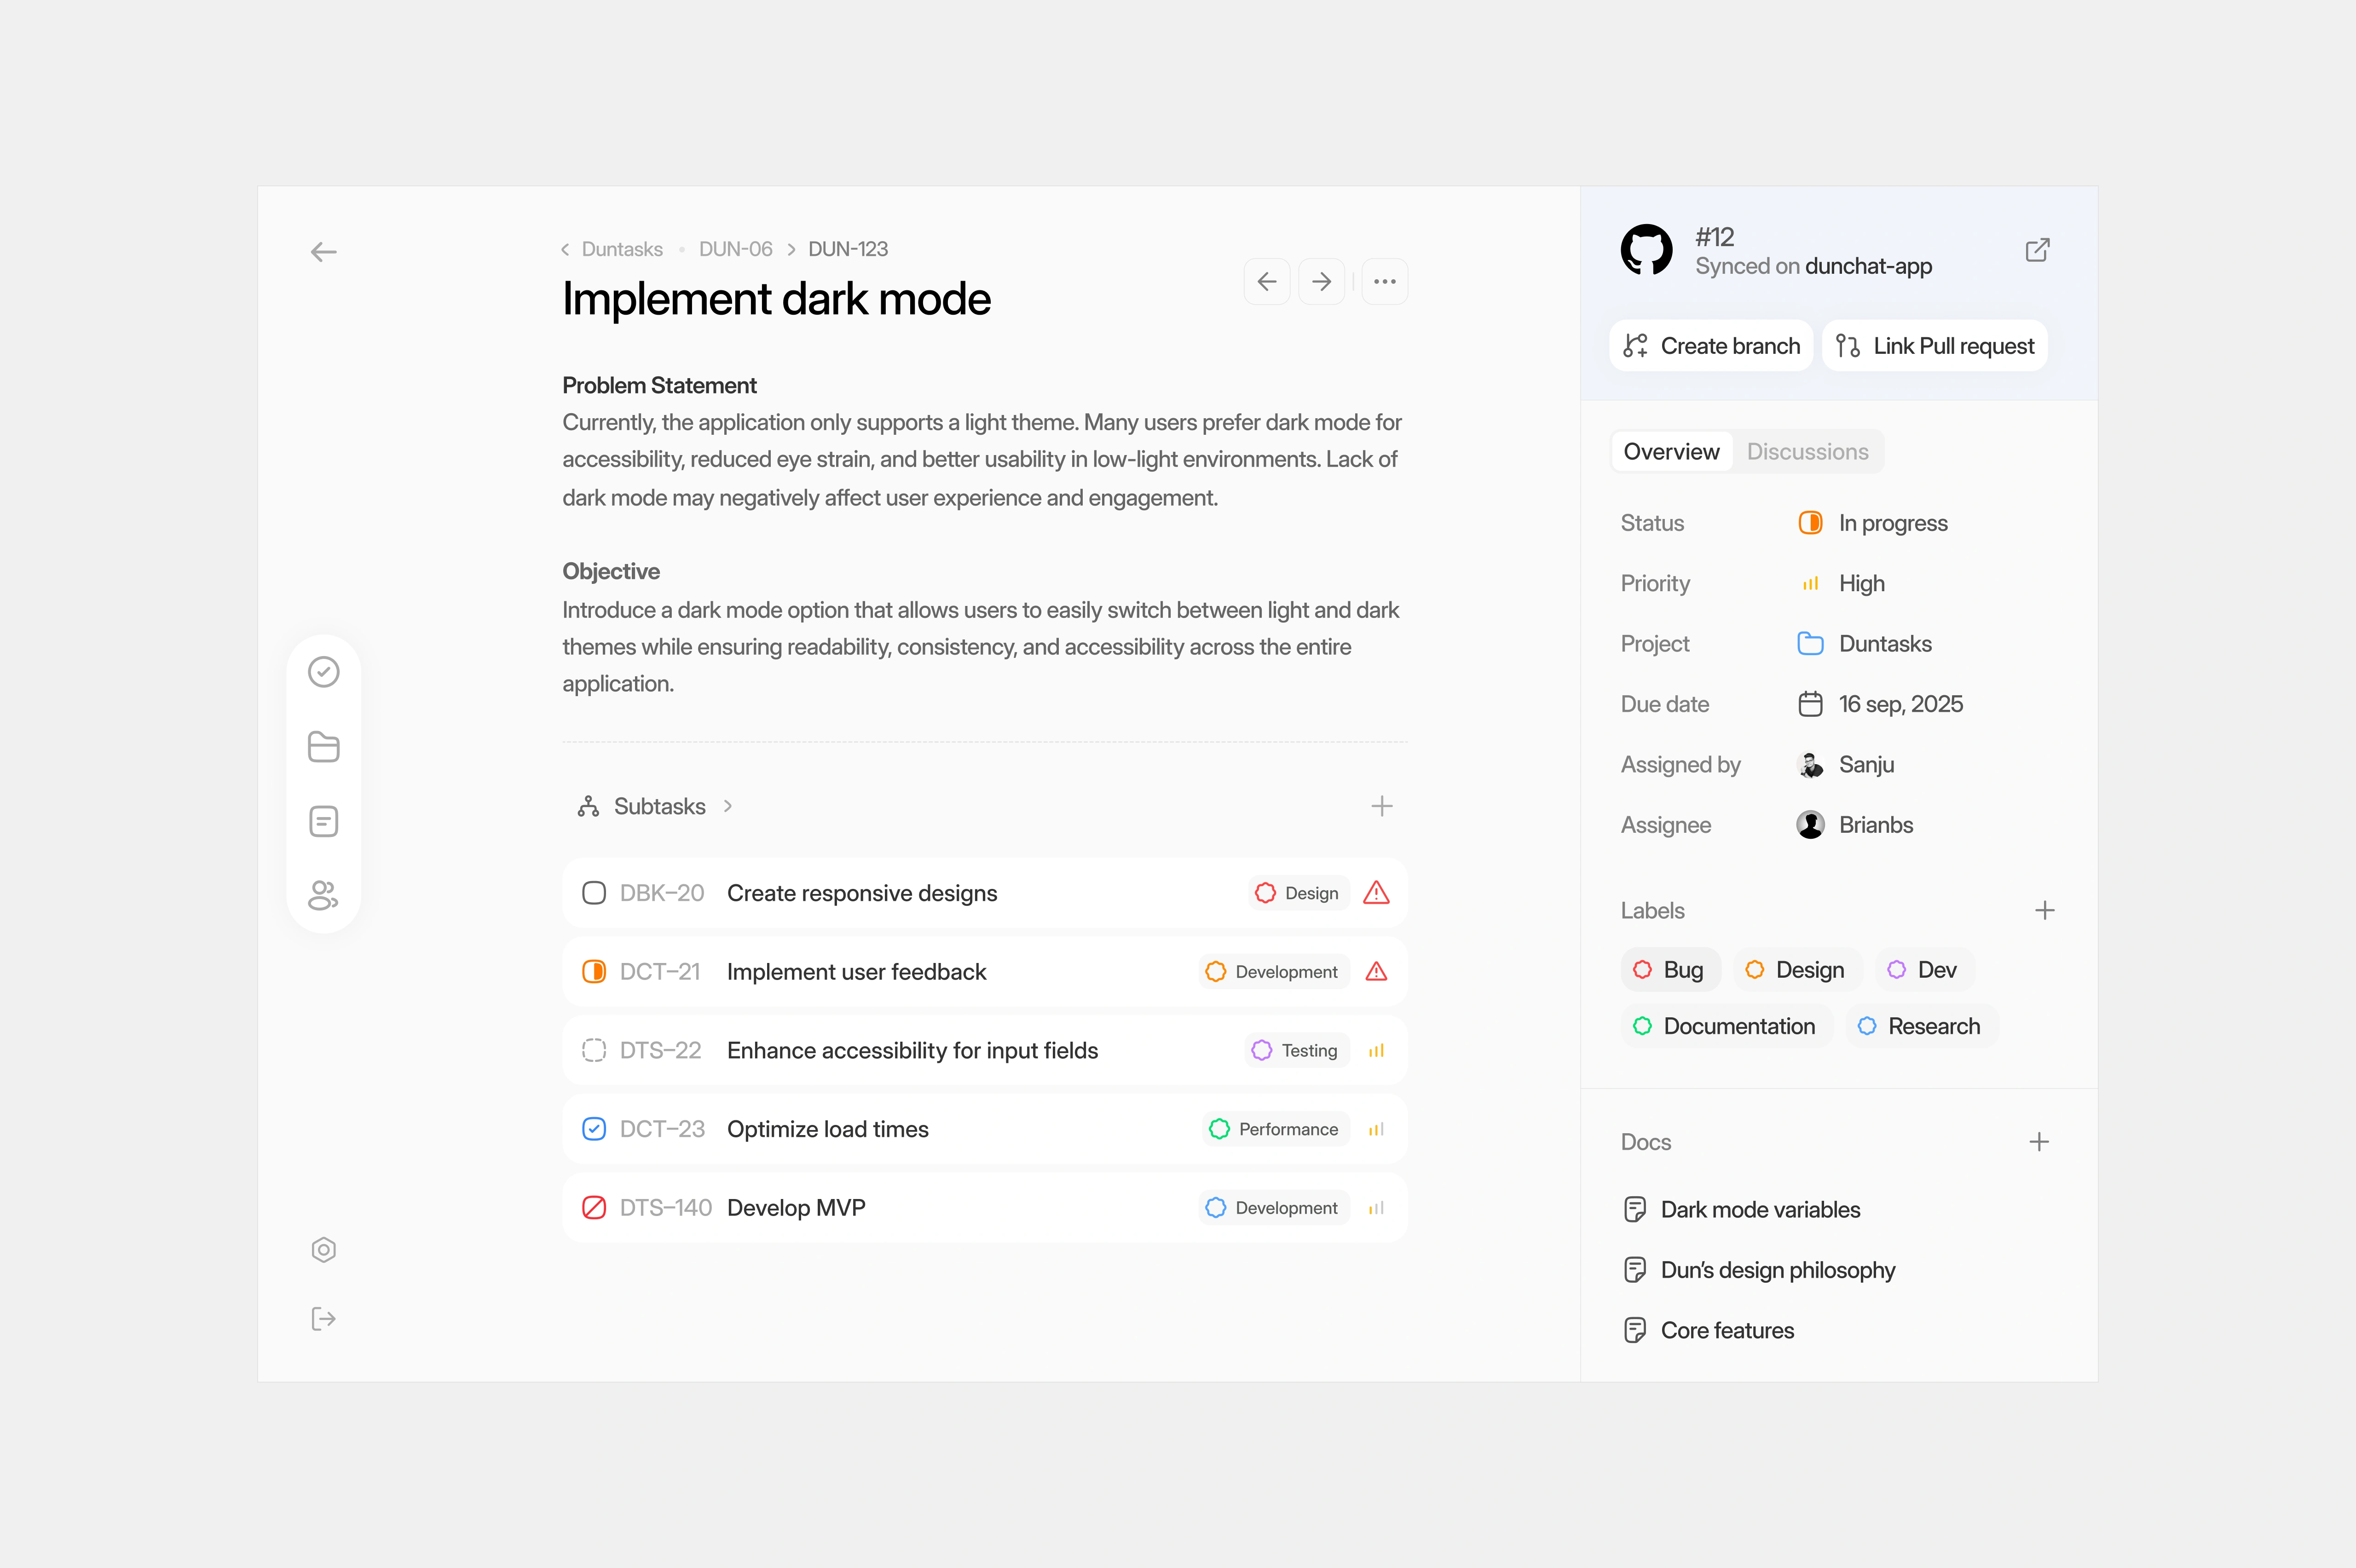Image resolution: width=2356 pixels, height=1568 pixels.
Task: Select the Overview tab
Action: tap(1671, 452)
